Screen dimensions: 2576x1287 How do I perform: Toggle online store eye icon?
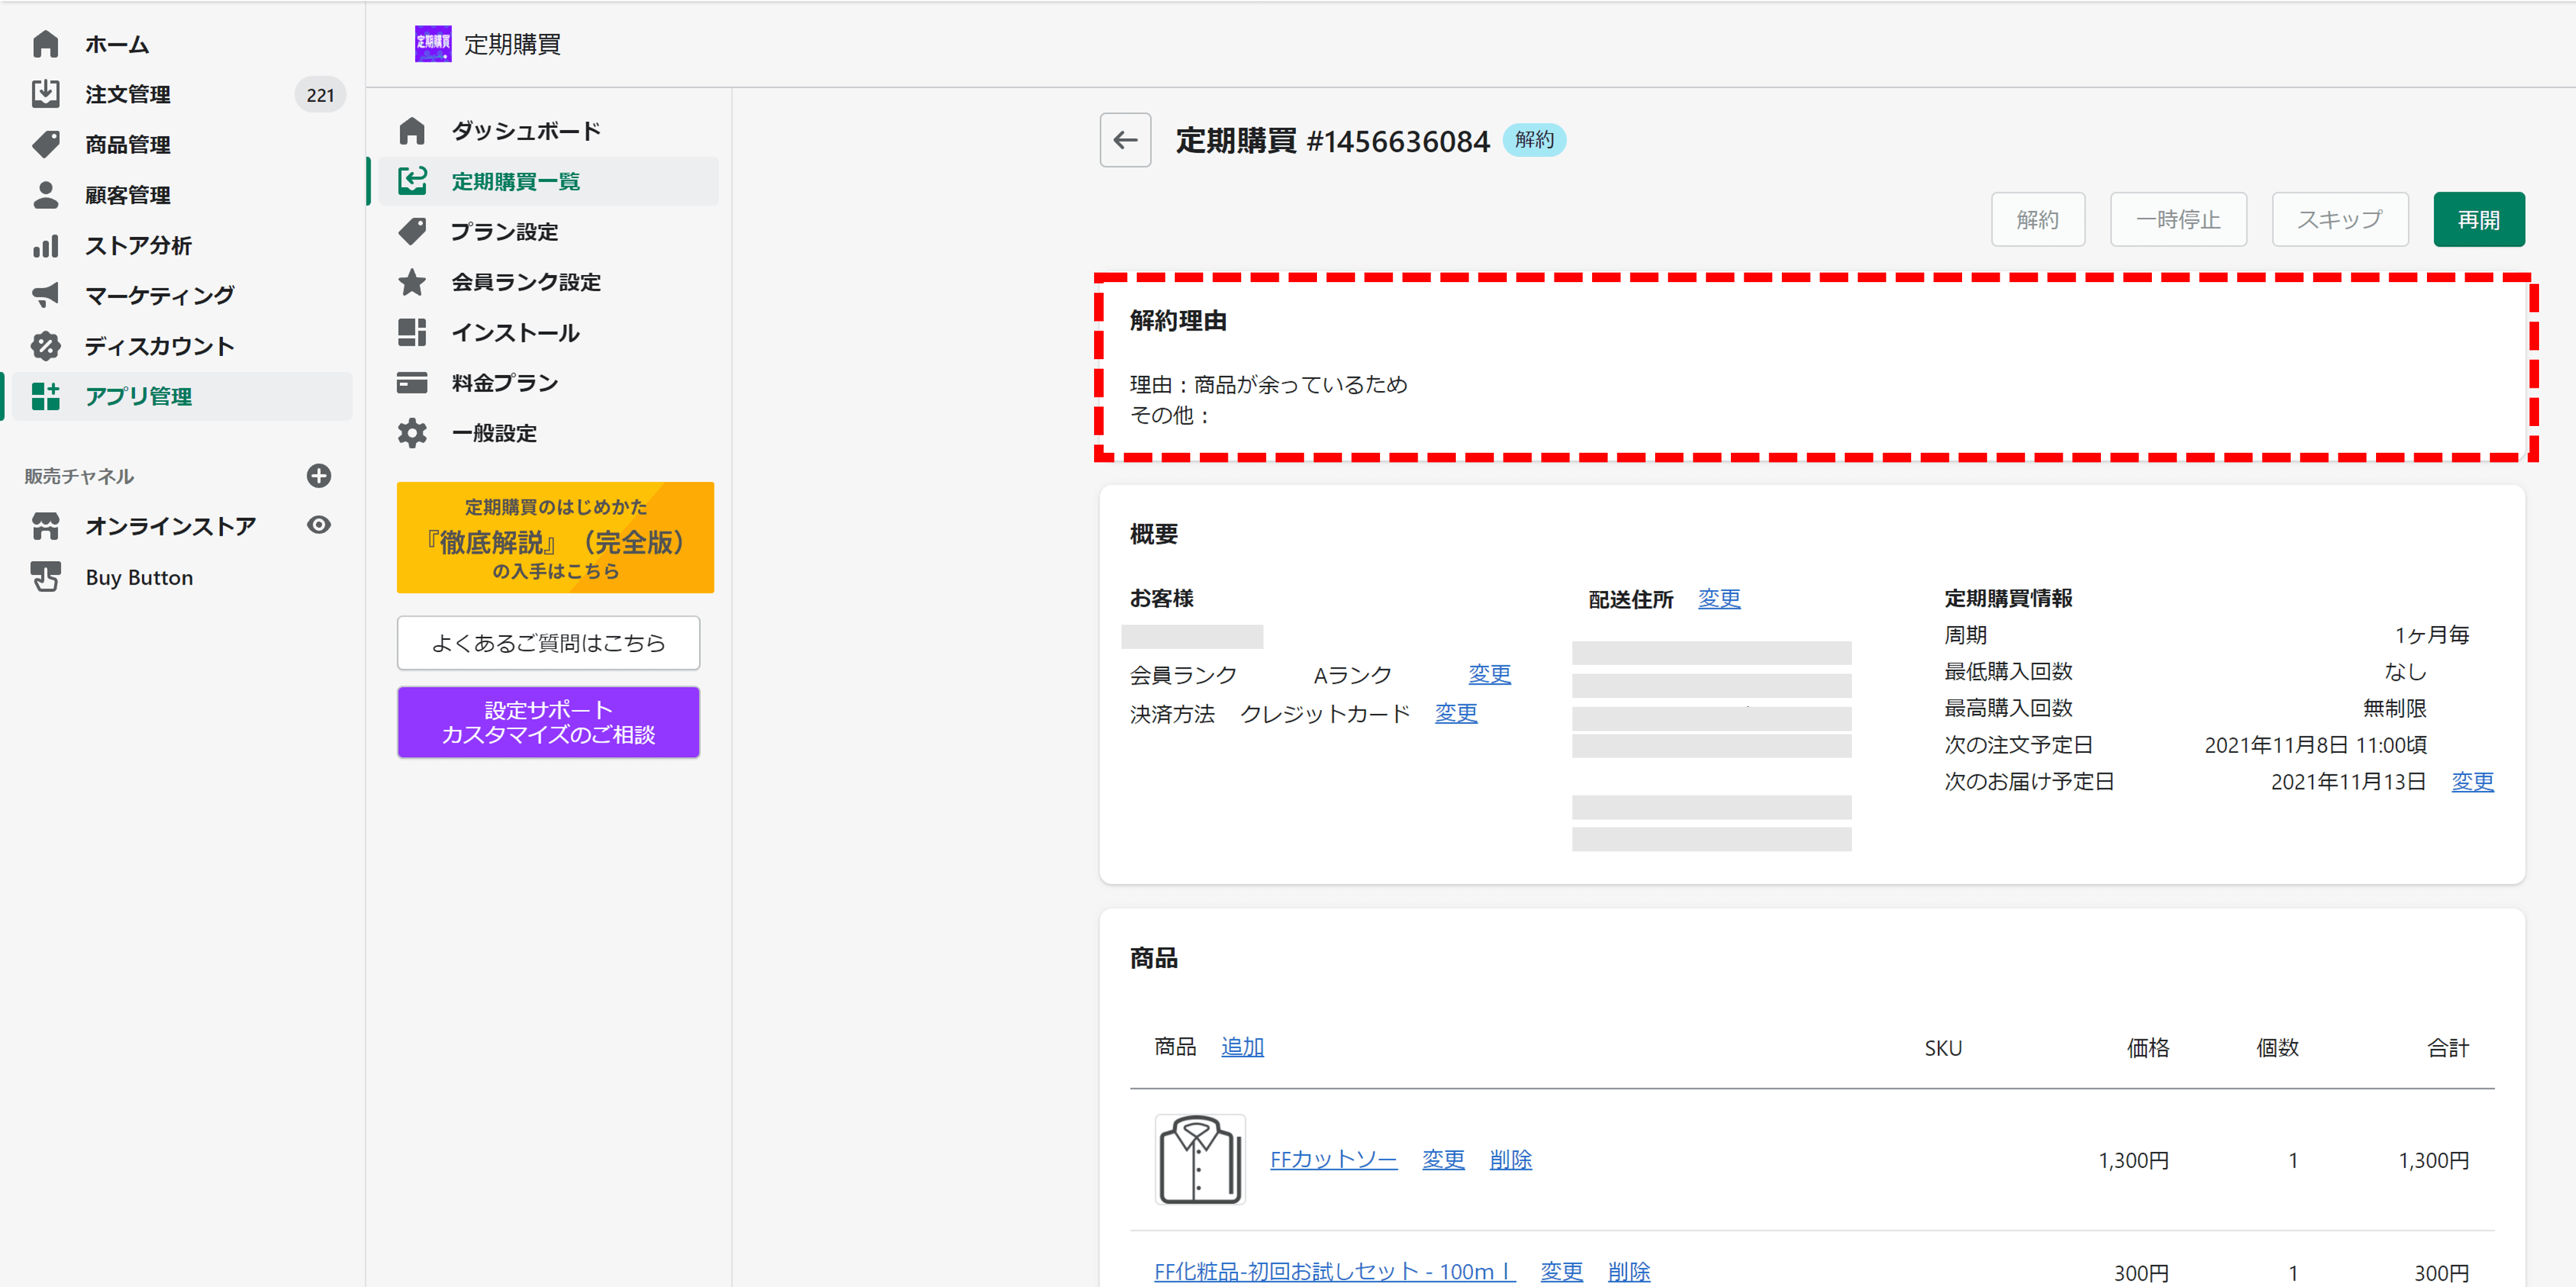click(x=319, y=525)
